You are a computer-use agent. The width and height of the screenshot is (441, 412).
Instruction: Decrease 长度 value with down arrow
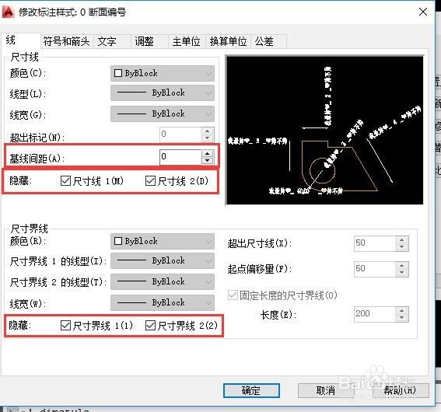pos(402,318)
